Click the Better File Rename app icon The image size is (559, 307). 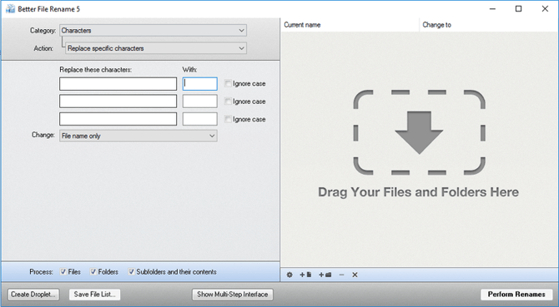10,9
